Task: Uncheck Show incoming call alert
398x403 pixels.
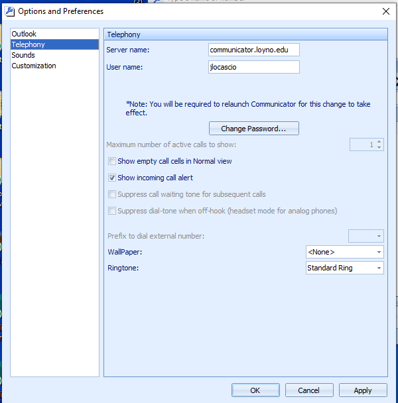Action: 112,178
